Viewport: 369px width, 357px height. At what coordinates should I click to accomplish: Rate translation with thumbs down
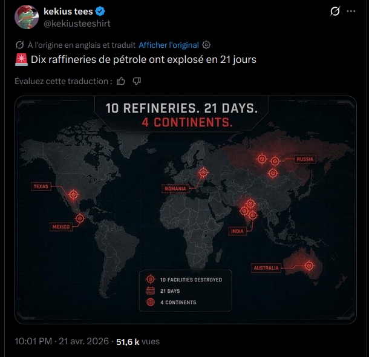pos(137,81)
